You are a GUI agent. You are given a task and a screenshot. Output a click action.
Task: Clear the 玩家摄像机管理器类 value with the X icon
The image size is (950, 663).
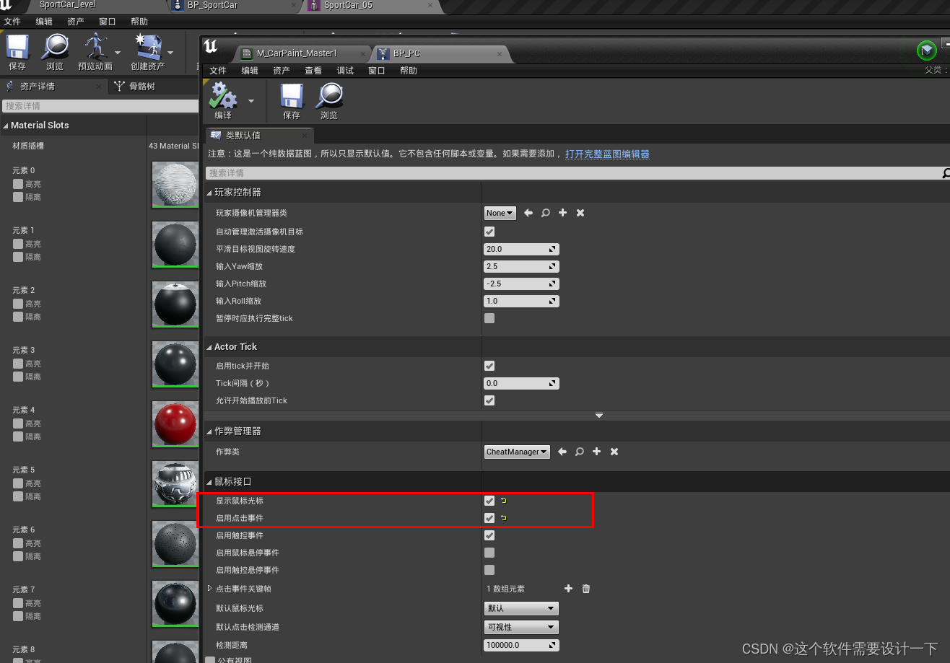click(x=580, y=213)
